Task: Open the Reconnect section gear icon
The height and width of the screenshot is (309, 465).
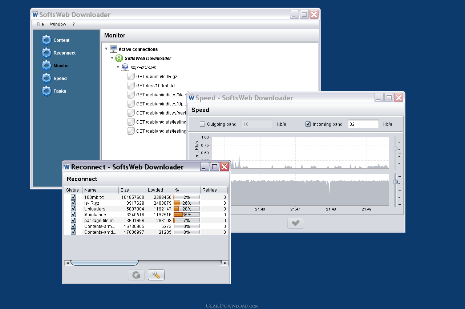Action: point(46,53)
